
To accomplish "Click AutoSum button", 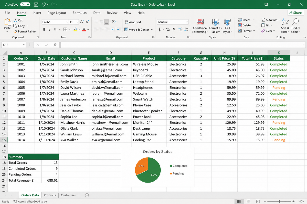I will pyautogui.click(x=271, y=20).
